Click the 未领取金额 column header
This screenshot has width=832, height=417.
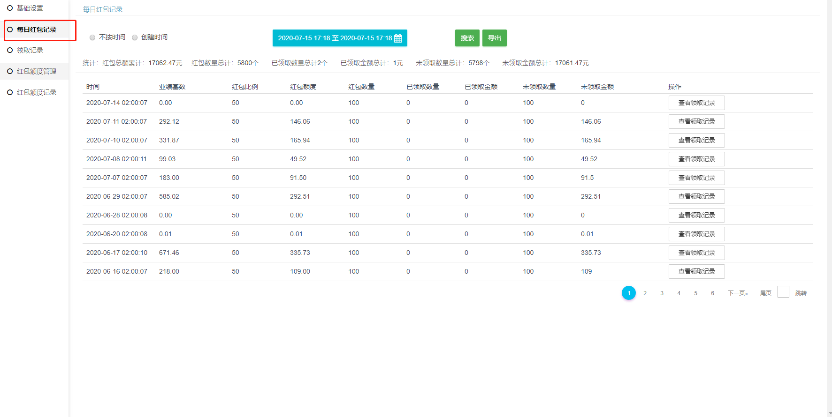597,87
